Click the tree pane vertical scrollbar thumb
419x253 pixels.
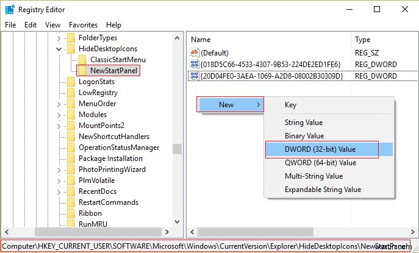pos(177,149)
